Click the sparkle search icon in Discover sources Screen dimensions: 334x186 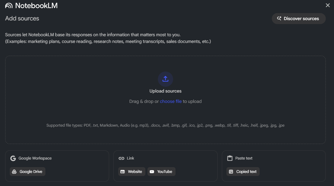[279, 19]
